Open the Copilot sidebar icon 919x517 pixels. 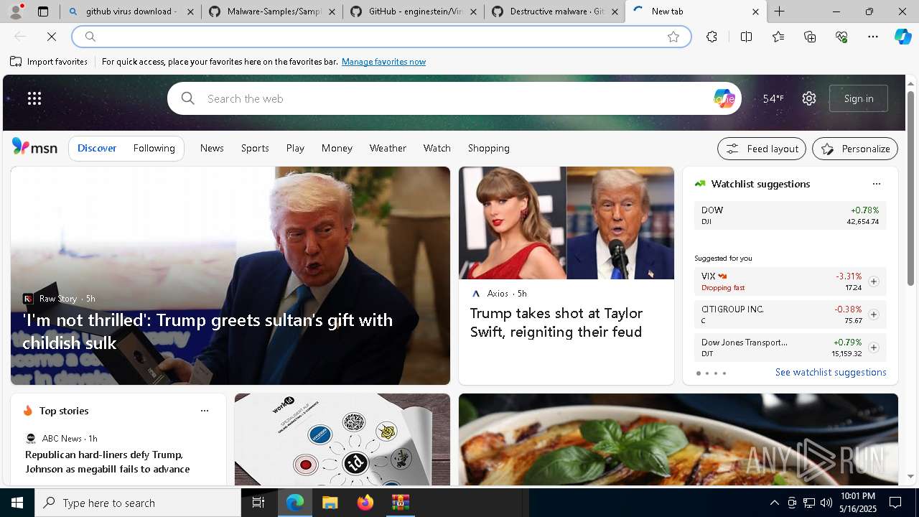click(903, 37)
